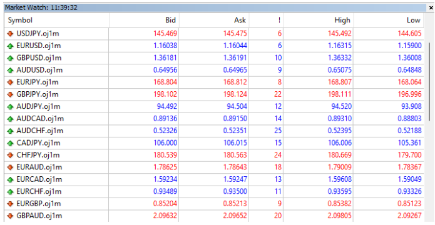Select the CADJPY.oj1m symbol name
The image size is (435, 225).
(x=38, y=143)
